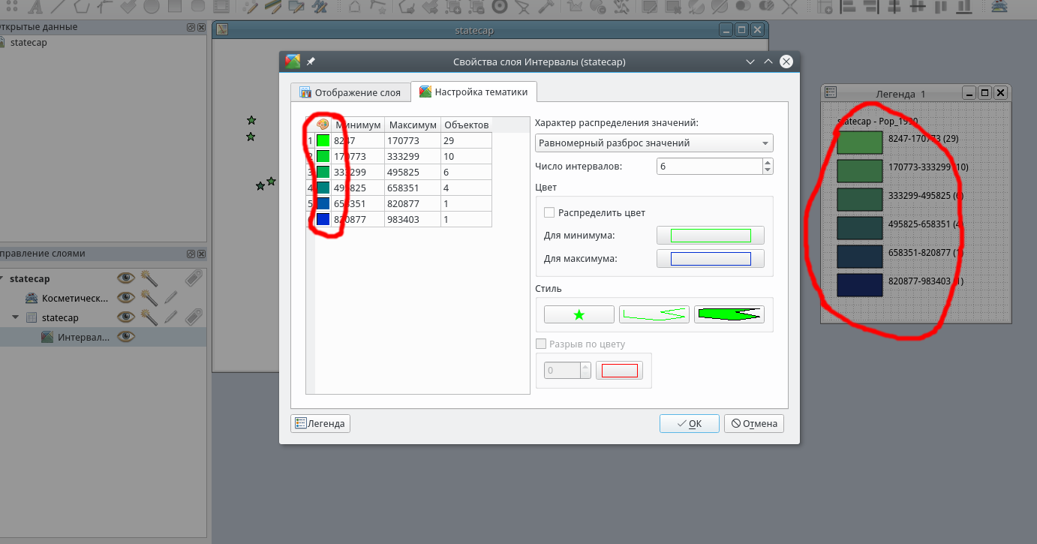Open the Равномерный разброс значений dropdown
The height and width of the screenshot is (544, 1037).
point(654,143)
